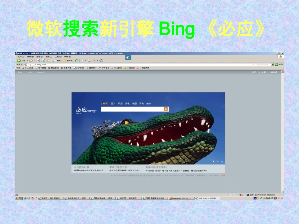Click the copyright info circle on image
Screen dimensions: 299x224
[222, 161]
